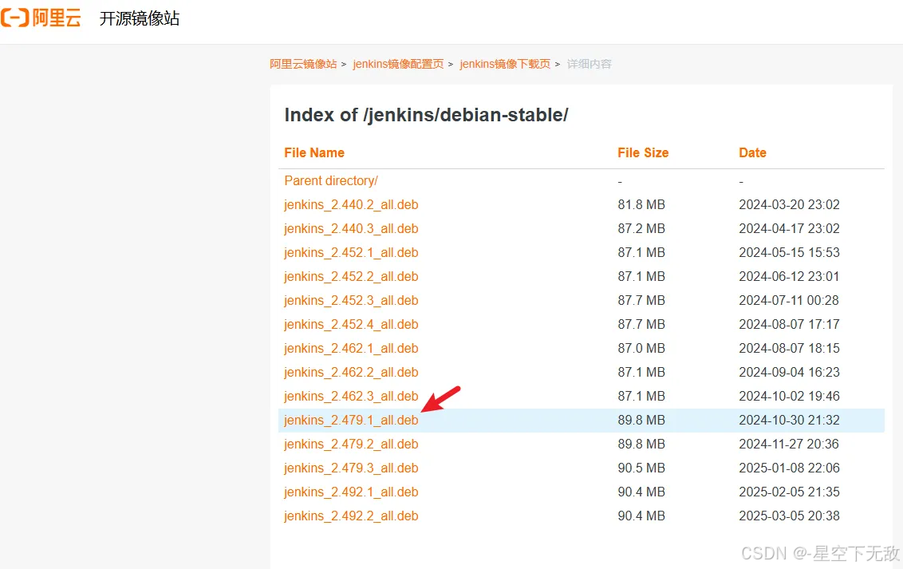Sort by File Name column header

coord(314,152)
